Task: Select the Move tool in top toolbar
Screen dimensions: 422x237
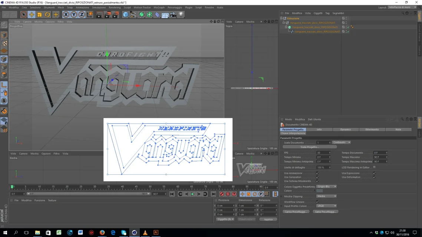Action: (32, 14)
